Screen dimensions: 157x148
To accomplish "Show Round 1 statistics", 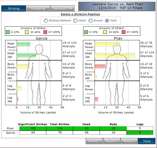I will pos(94,141).
